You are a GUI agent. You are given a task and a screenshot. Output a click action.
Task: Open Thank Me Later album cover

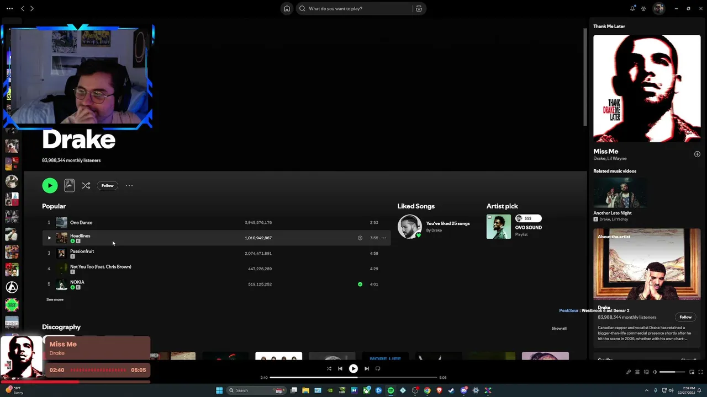coord(647,89)
